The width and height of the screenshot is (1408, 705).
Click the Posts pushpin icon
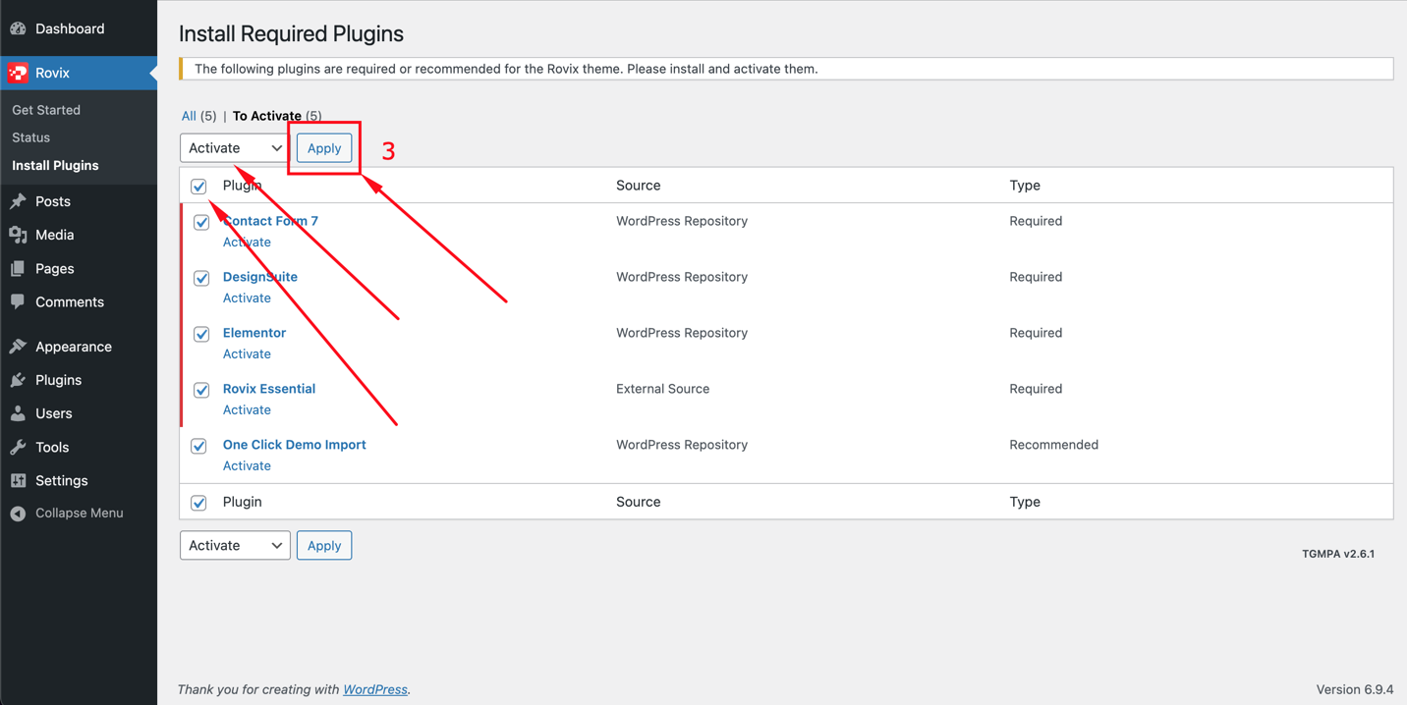point(18,201)
